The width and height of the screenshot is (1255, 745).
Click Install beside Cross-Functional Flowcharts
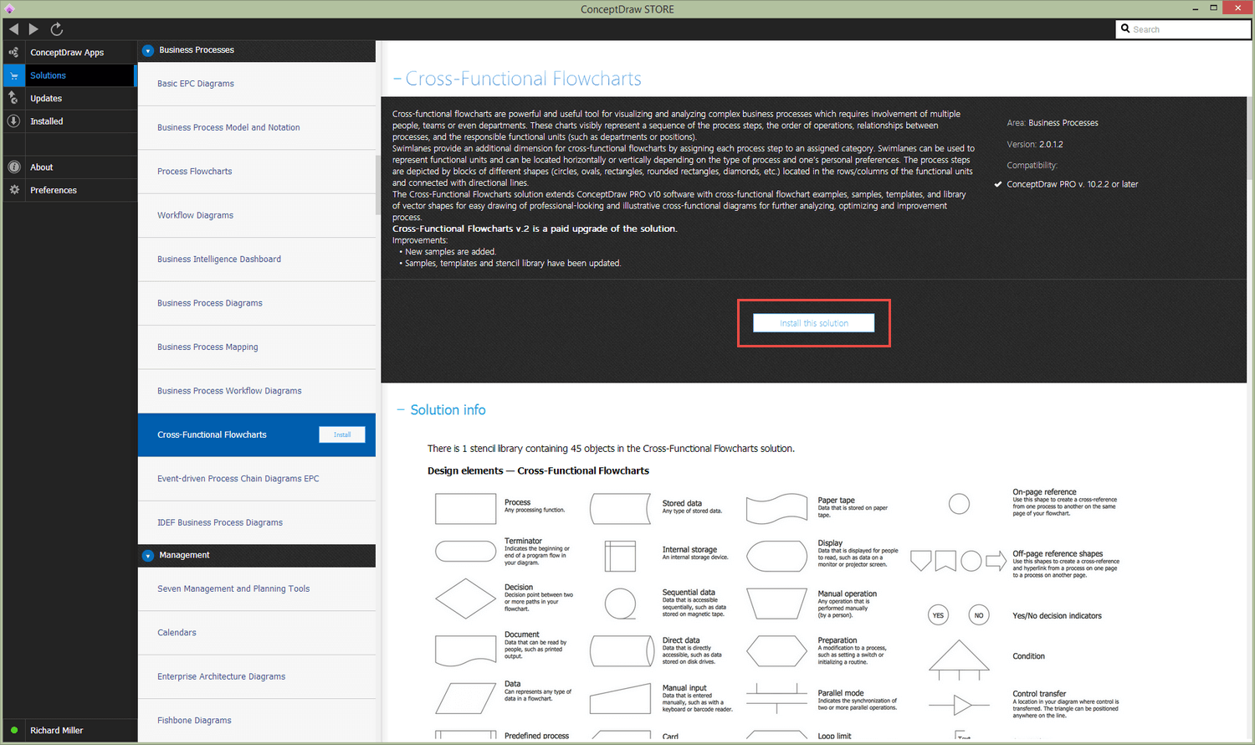(342, 434)
